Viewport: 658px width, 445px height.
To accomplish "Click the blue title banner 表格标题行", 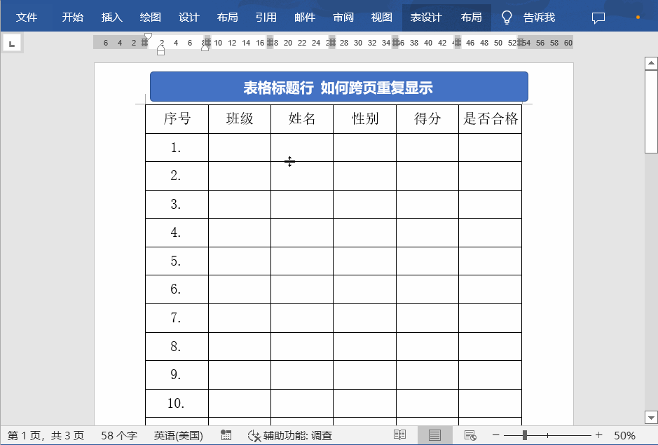I will (339, 87).
